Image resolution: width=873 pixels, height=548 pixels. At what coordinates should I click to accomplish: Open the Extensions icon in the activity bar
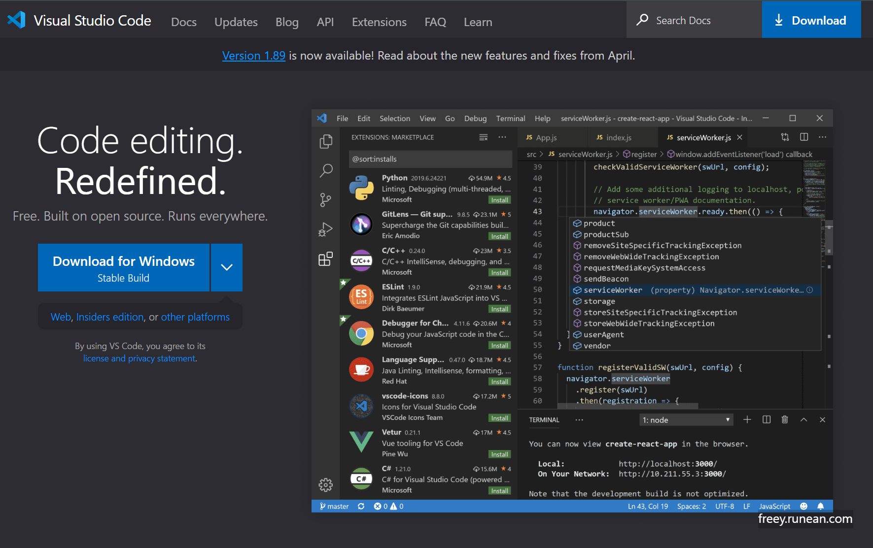click(326, 258)
